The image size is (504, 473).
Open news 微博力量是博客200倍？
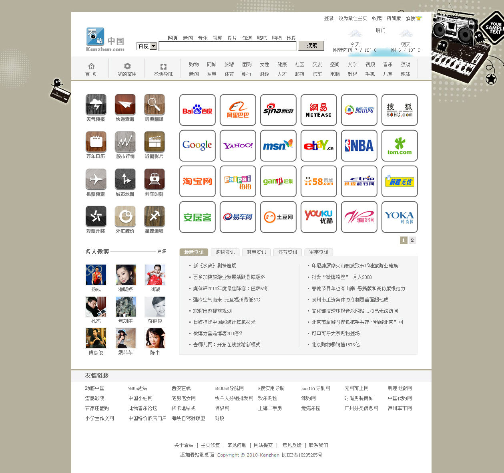click(x=218, y=334)
